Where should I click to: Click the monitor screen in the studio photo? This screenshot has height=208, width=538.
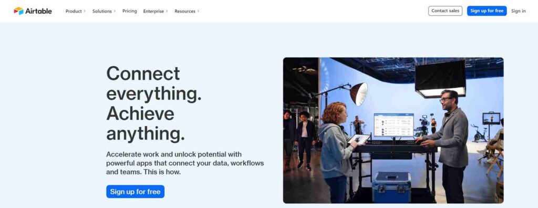click(394, 124)
